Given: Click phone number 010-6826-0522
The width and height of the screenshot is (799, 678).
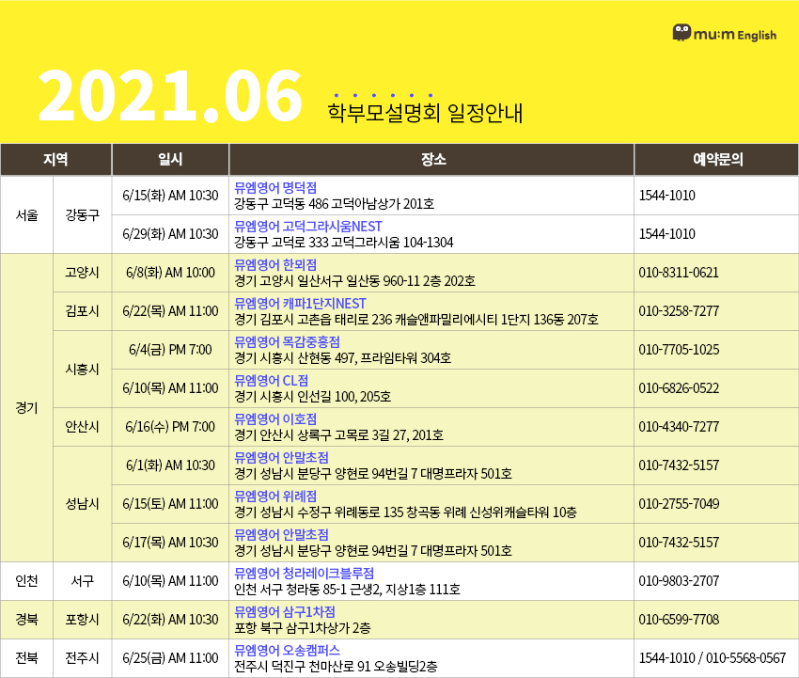Looking at the screenshot, I should coord(679,388).
